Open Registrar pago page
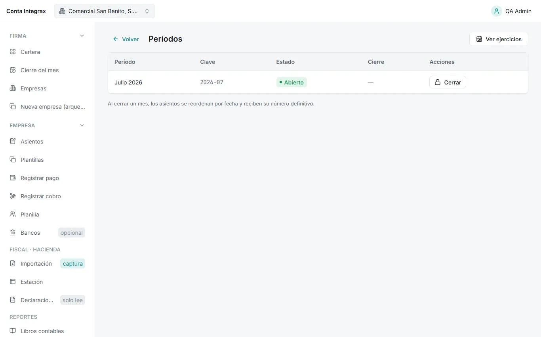 tap(47, 178)
